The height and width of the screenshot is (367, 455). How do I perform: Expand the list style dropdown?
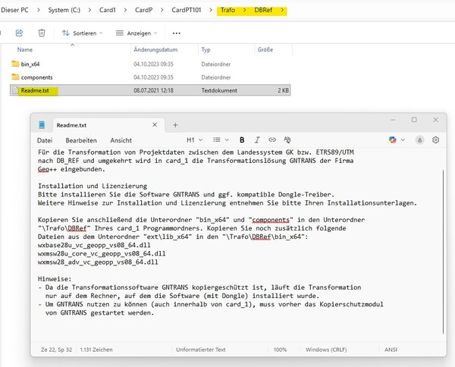[x=220, y=140]
